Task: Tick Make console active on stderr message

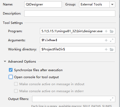Action: [16, 91]
